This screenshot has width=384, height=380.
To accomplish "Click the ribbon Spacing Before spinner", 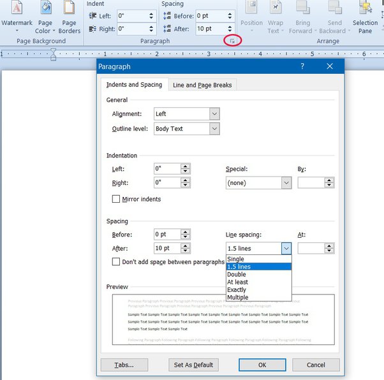I will coord(230,16).
